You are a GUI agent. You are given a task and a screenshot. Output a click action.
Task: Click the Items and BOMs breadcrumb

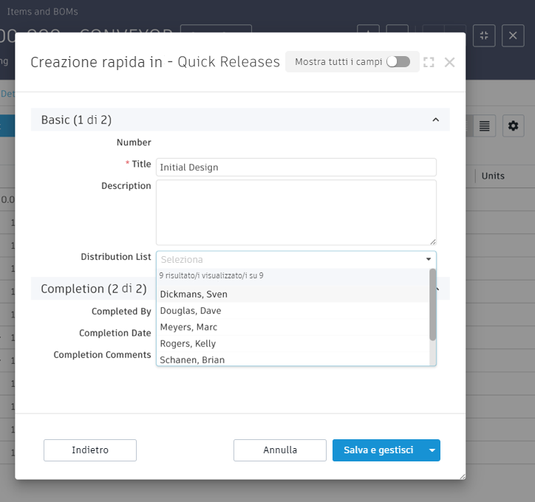click(x=42, y=12)
